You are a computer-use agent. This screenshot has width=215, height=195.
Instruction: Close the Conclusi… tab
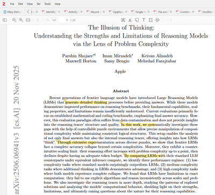193,12
